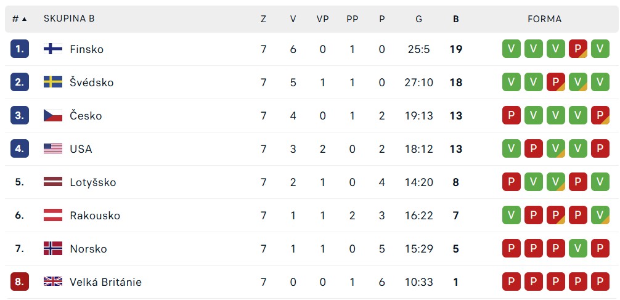Image resolution: width=620 pixels, height=300 pixels.
Task: Select the SKUPINA B header
Action: (x=69, y=18)
